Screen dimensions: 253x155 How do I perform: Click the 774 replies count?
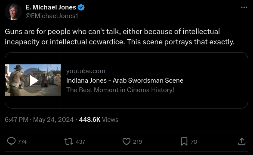click(22, 142)
